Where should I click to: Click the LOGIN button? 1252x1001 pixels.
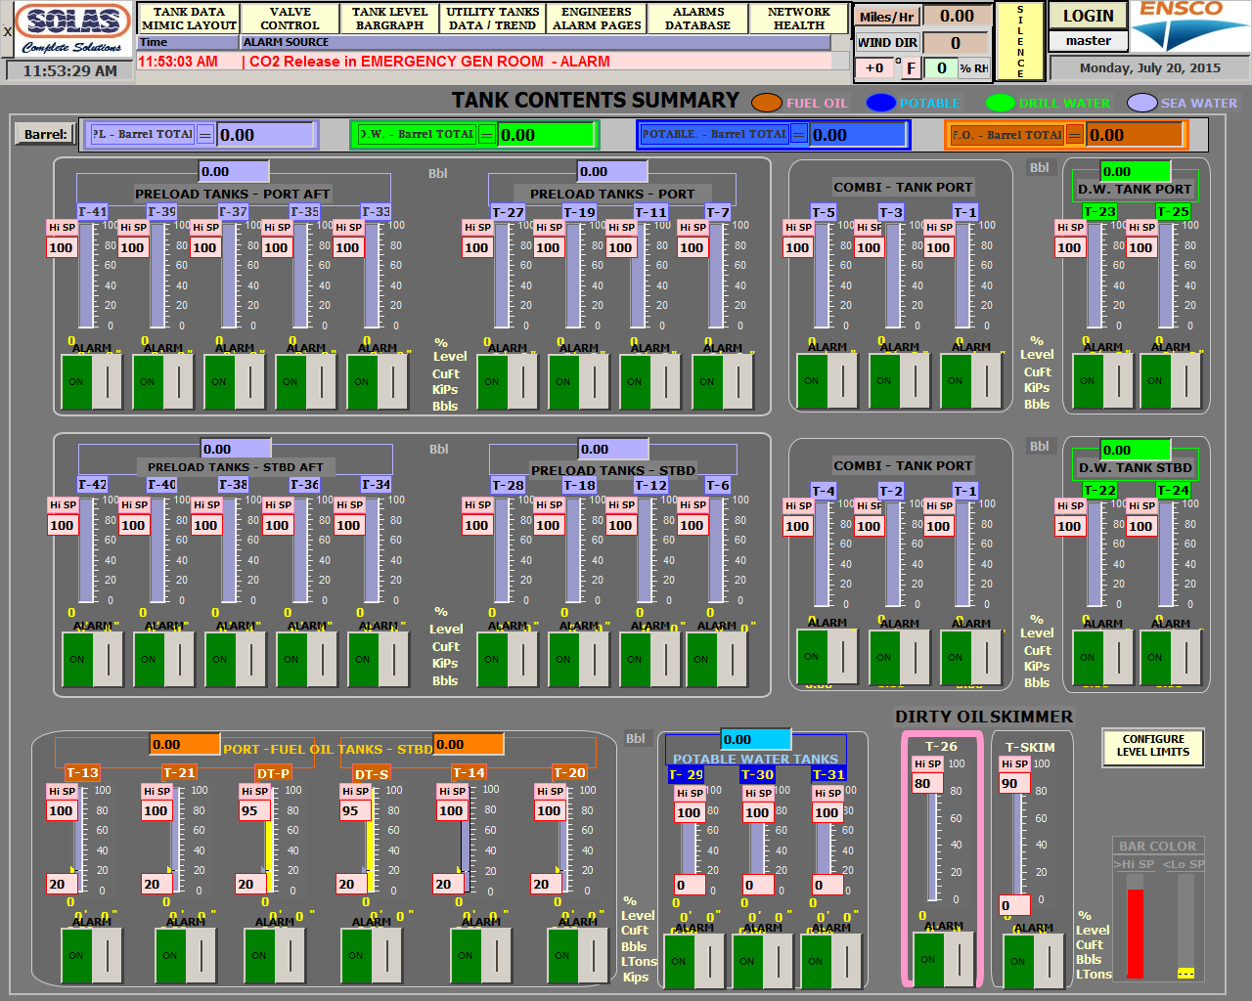pos(1088,16)
